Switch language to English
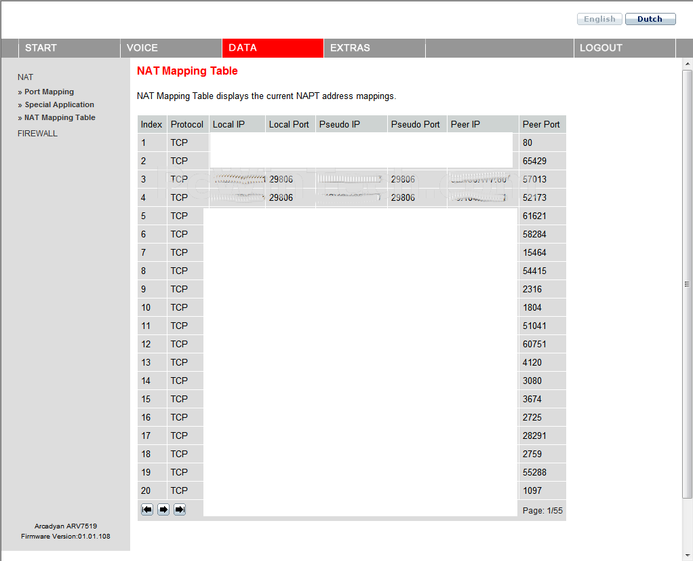Image resolution: width=693 pixels, height=561 pixels. click(x=599, y=19)
